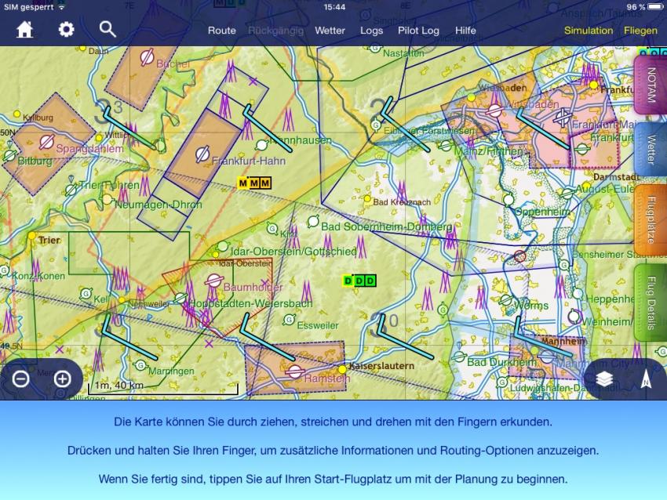667x500 pixels.
Task: Zoom in with the plus button
Action: tap(62, 379)
